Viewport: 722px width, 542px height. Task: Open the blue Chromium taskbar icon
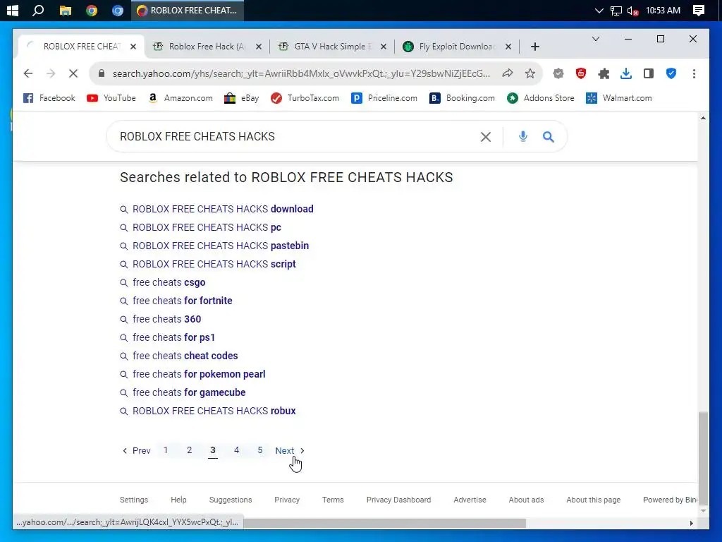[x=118, y=10]
